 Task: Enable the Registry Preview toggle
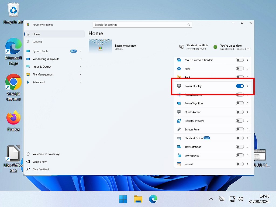click(x=240, y=121)
